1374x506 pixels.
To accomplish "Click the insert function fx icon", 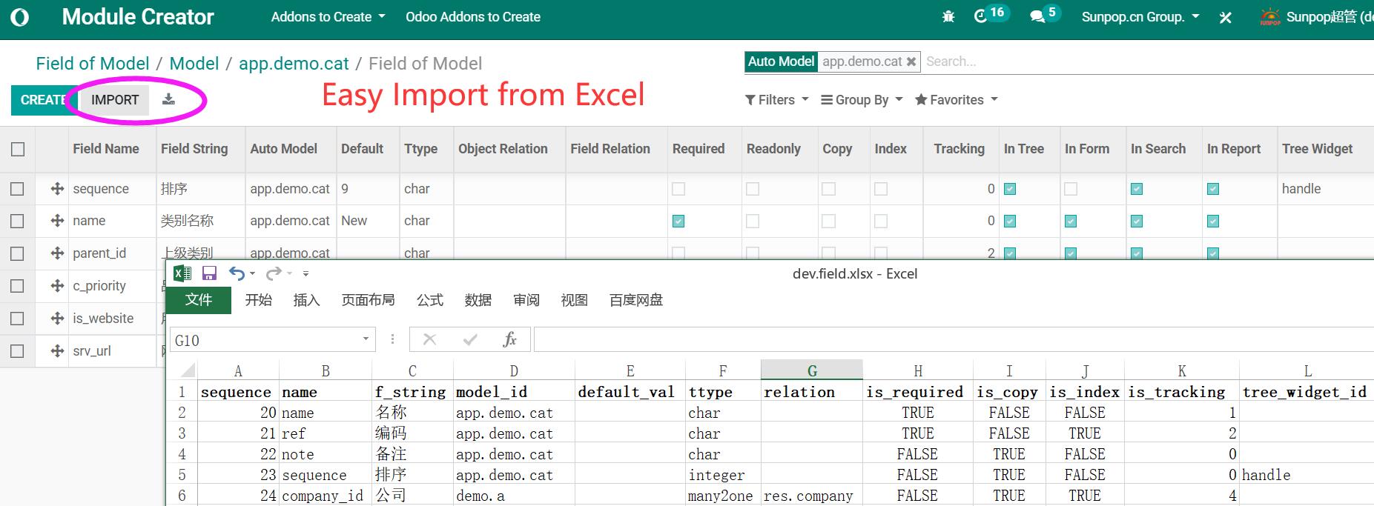I will pos(509,340).
